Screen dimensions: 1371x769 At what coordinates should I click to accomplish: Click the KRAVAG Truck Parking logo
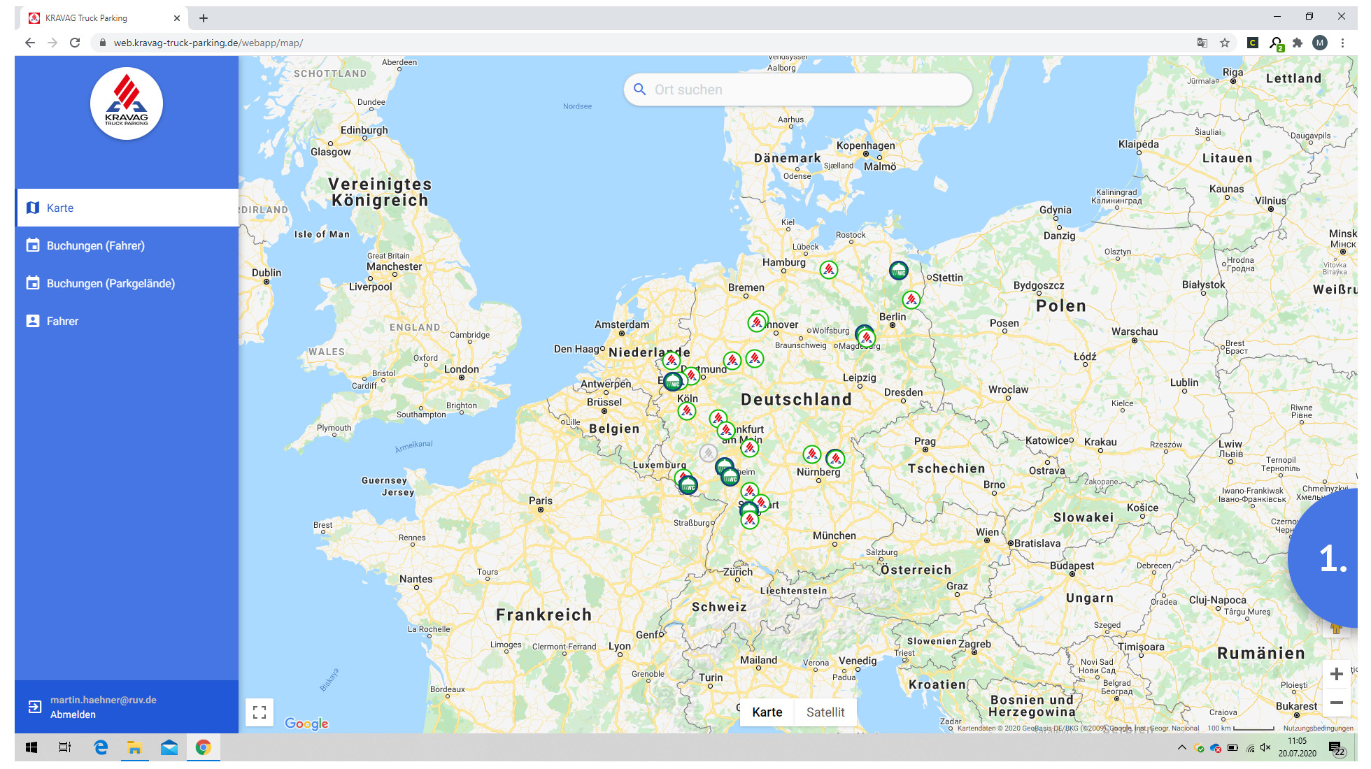(x=127, y=103)
